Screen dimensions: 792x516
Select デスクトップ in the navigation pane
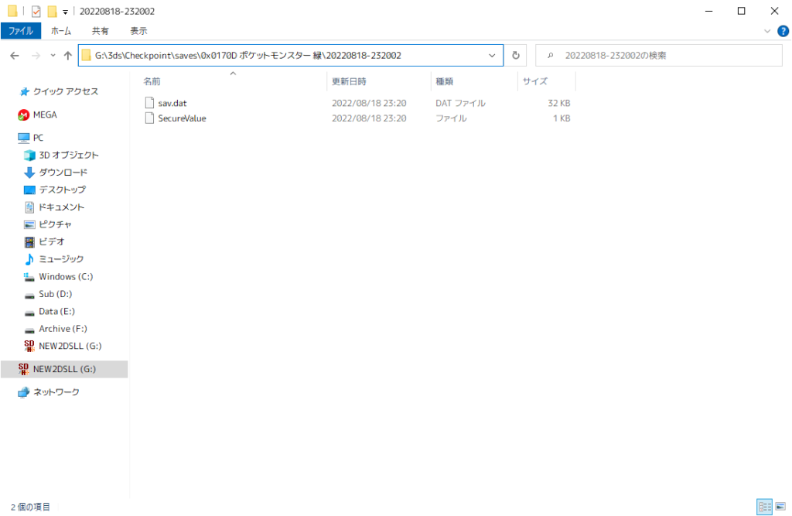[62, 190]
